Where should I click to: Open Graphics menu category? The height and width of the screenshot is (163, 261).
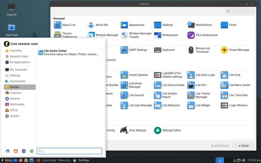pyautogui.click(x=20, y=93)
